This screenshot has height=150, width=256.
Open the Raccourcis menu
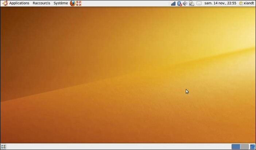(41, 3)
